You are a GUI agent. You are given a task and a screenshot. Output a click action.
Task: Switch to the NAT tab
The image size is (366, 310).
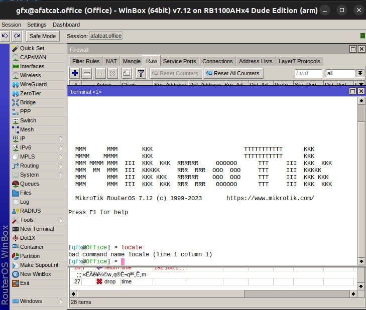(x=111, y=61)
